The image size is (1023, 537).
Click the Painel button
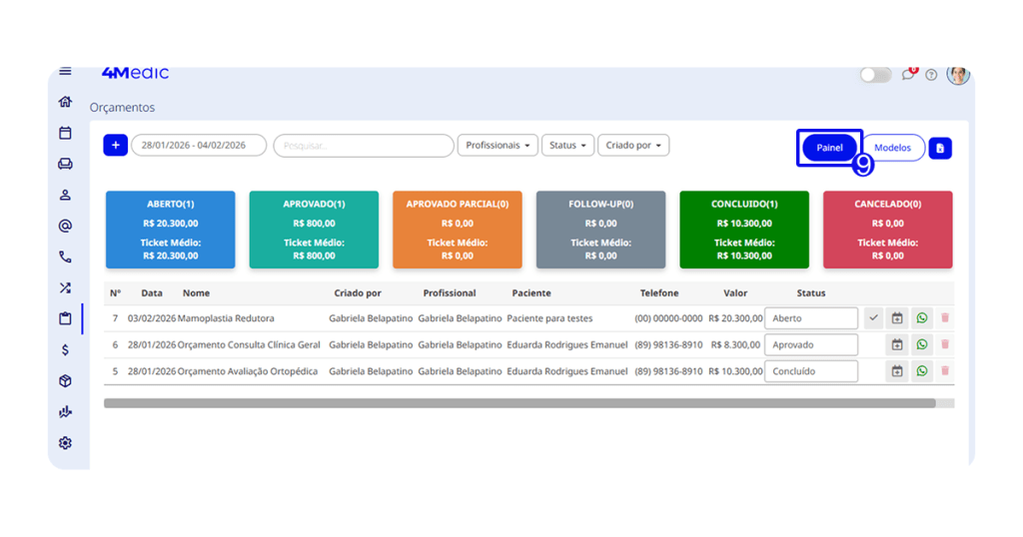(829, 148)
